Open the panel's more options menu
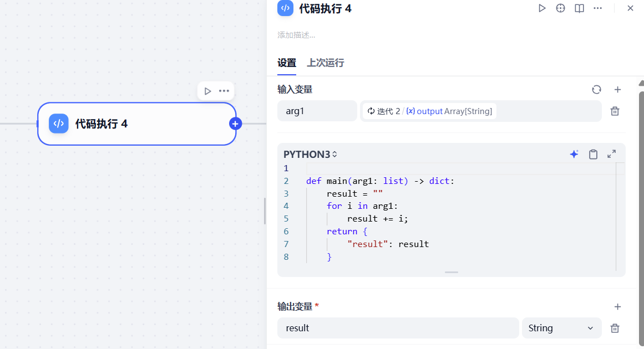Image resolution: width=644 pixels, height=349 pixels. click(x=598, y=8)
